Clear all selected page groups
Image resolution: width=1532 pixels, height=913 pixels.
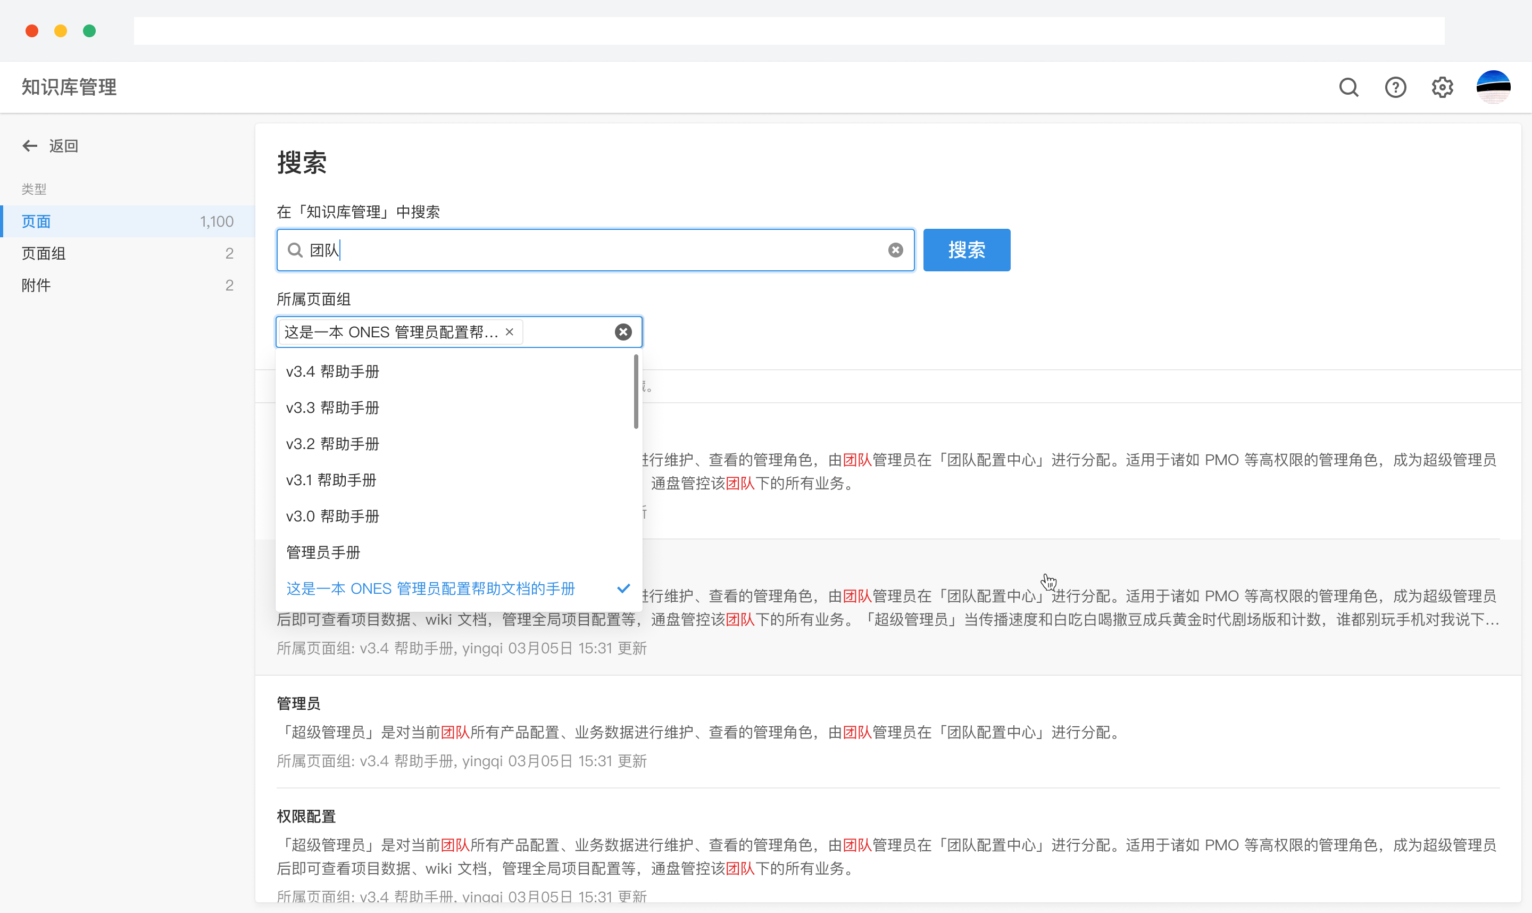click(623, 332)
